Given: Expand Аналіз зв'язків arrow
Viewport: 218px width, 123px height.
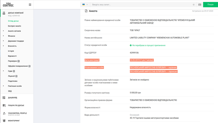Looking at the screenshot, I should coord(4,31).
